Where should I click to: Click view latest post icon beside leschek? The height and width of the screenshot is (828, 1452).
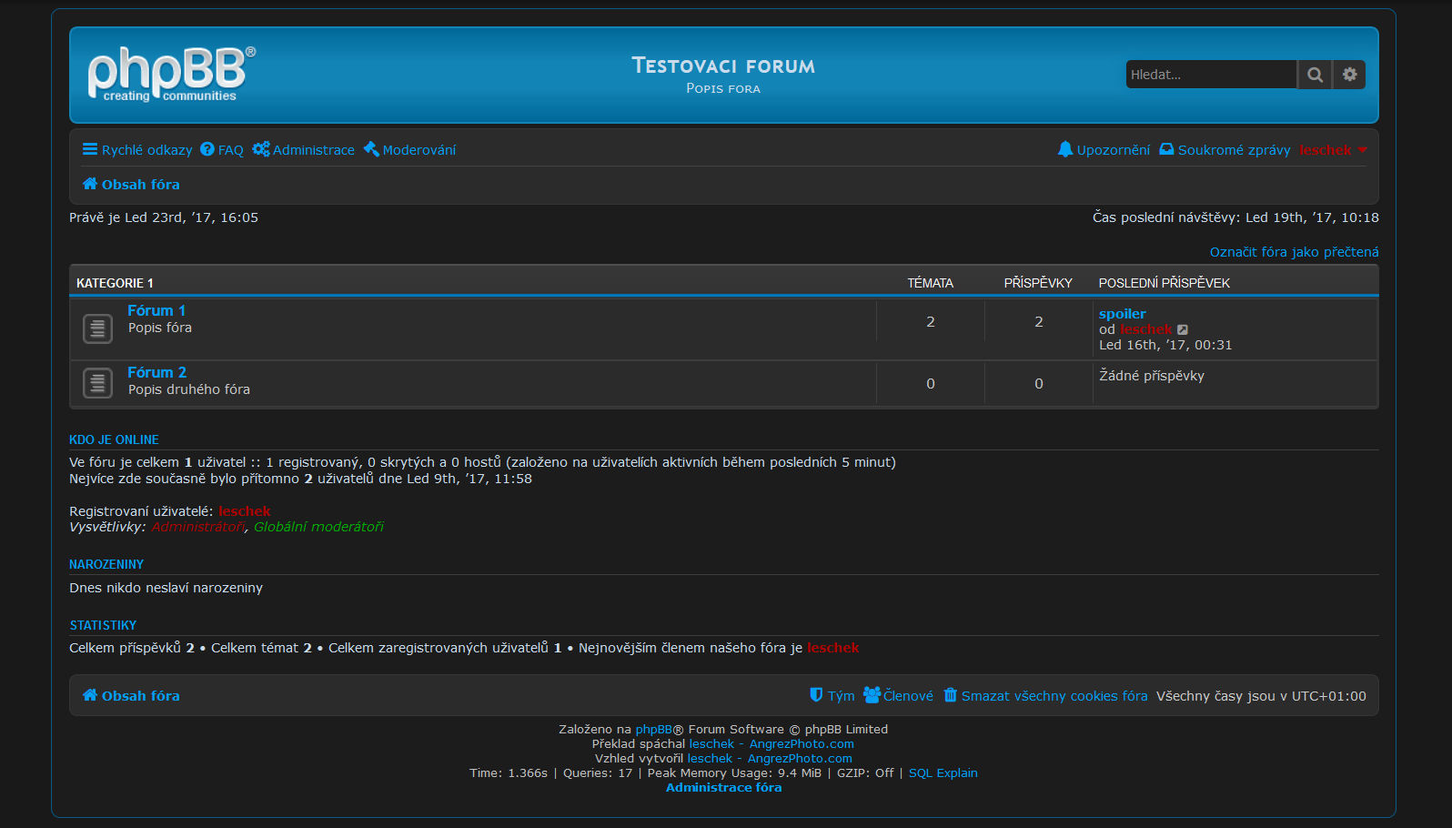[1182, 329]
